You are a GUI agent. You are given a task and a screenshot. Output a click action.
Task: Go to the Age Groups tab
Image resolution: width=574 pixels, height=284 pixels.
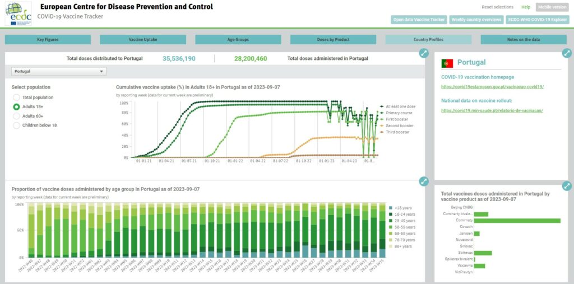click(x=238, y=40)
